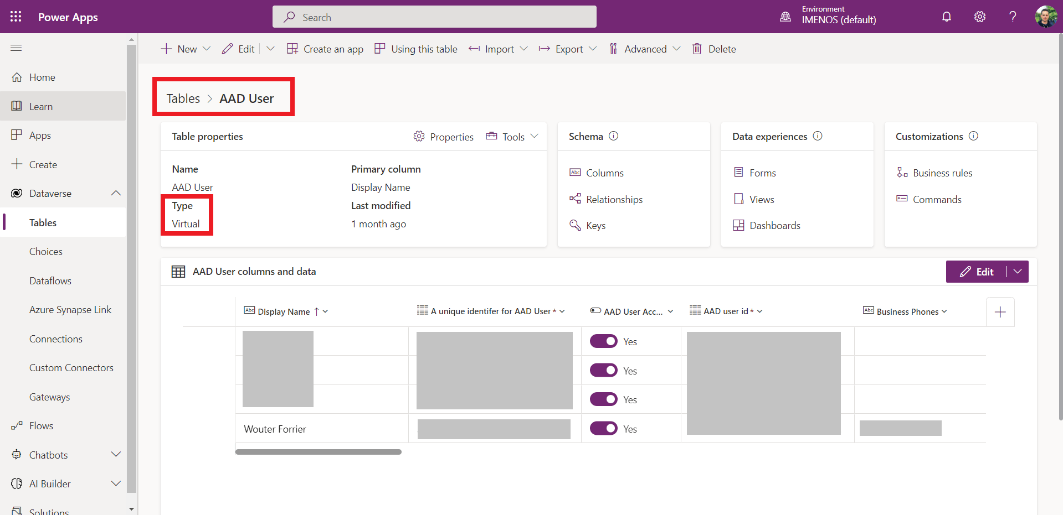Image resolution: width=1063 pixels, height=515 pixels.
Task: Open the chevron dropdown next to Edit
Action: (270, 49)
